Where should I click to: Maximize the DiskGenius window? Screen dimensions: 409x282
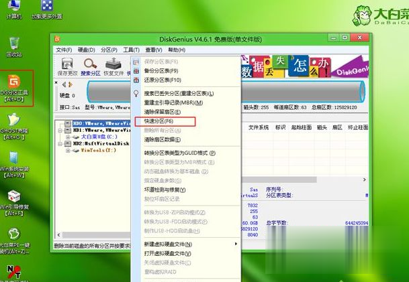(x=345, y=38)
